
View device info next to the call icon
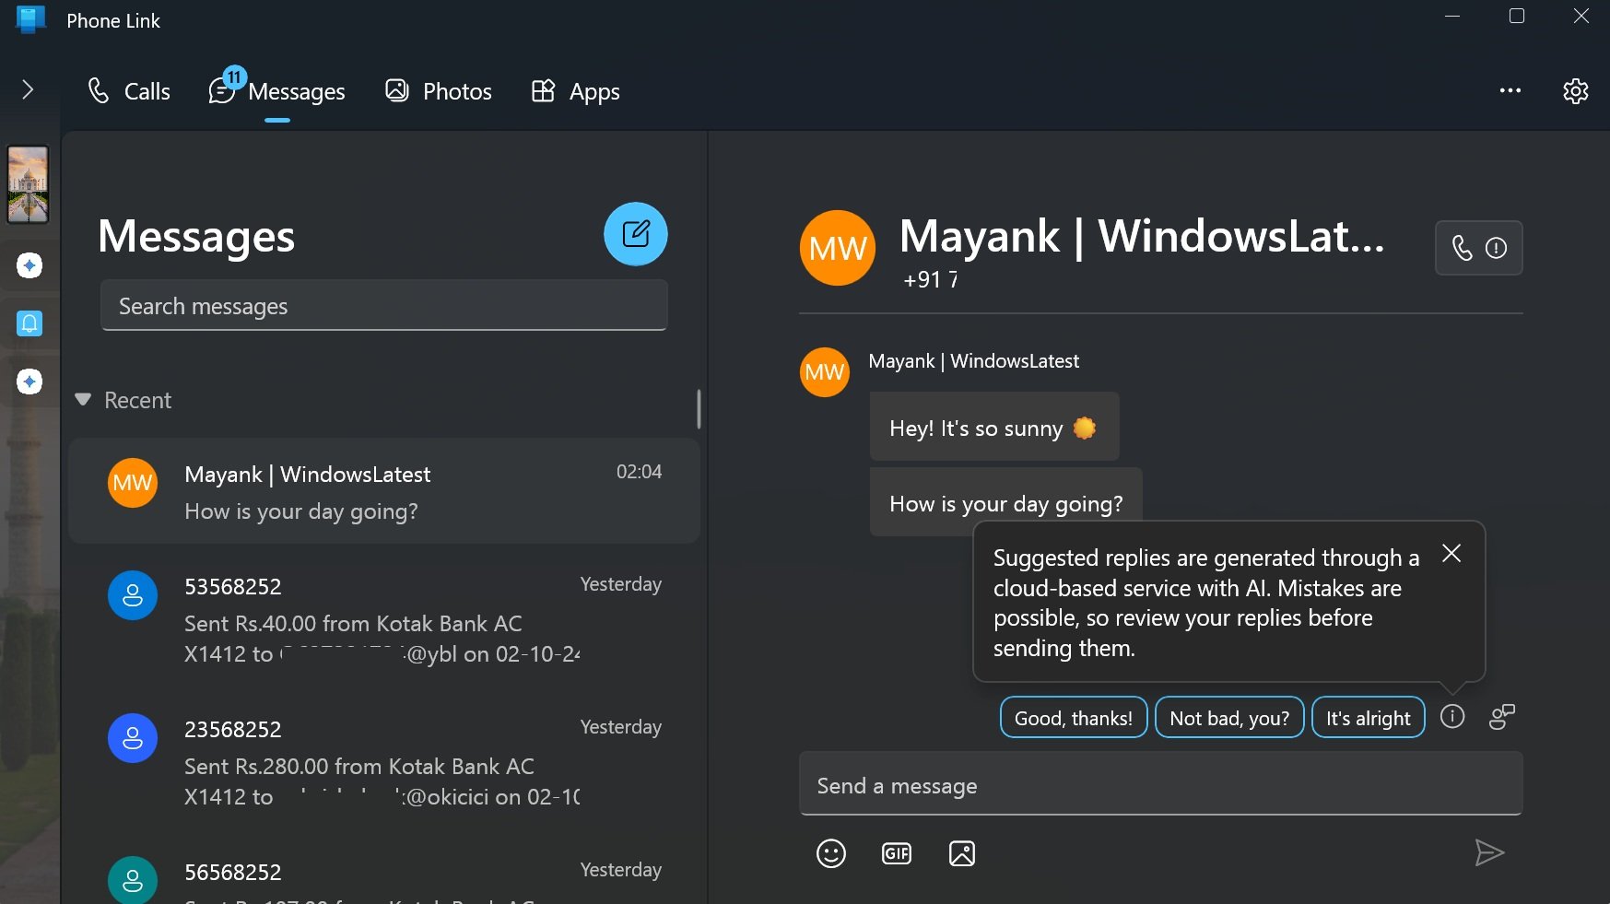click(1496, 248)
